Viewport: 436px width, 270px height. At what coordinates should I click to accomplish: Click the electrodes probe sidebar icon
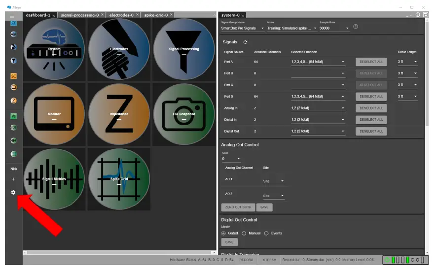(13, 47)
